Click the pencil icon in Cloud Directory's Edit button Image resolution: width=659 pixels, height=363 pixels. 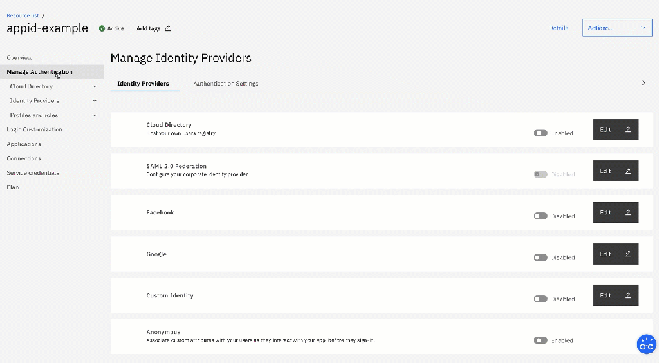(x=627, y=129)
